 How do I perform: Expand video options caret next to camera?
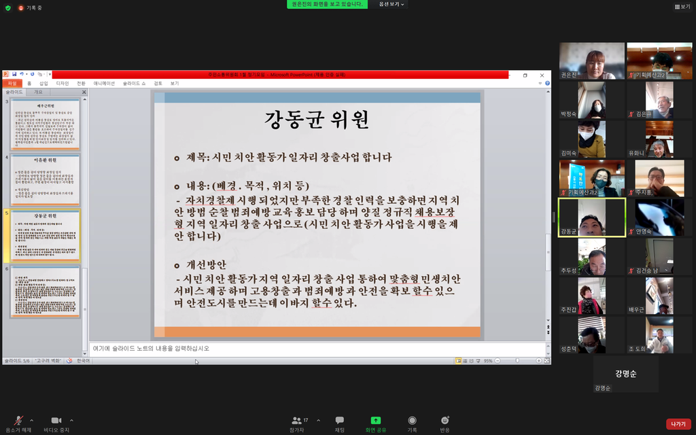(x=71, y=420)
